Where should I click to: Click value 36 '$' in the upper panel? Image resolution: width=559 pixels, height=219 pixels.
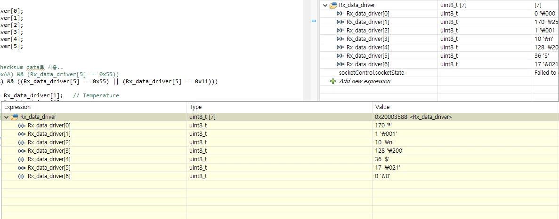tap(542, 56)
